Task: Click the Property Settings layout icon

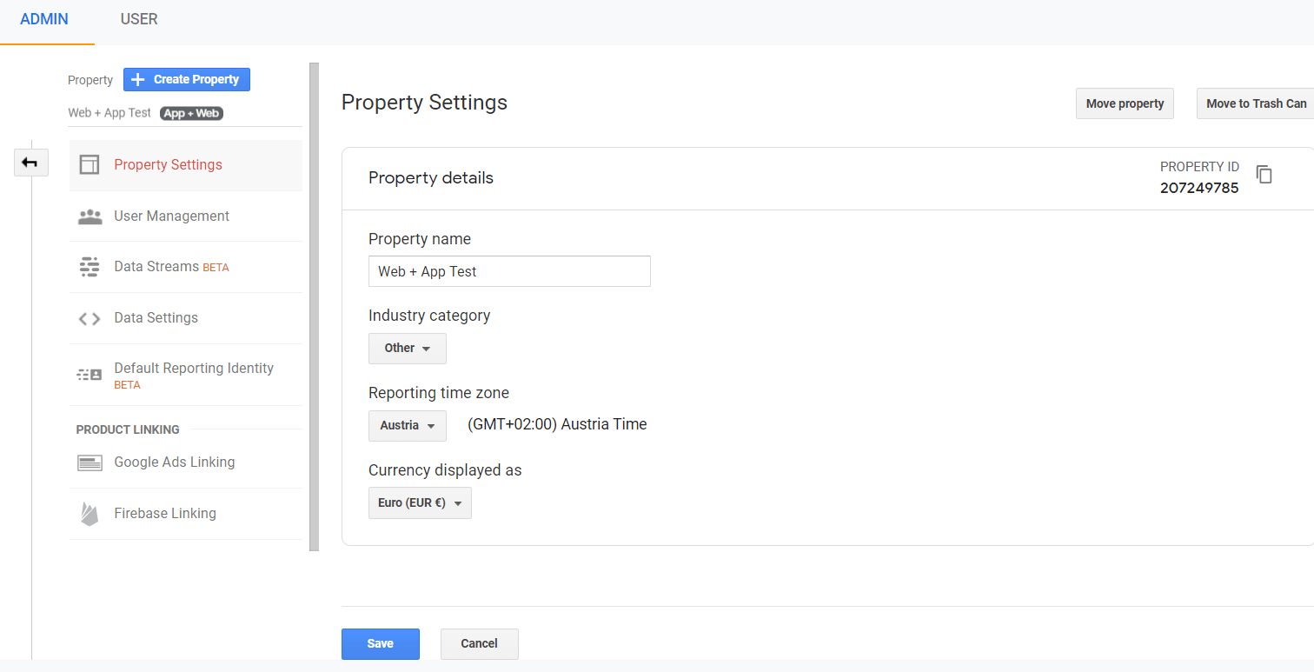Action: click(x=90, y=165)
